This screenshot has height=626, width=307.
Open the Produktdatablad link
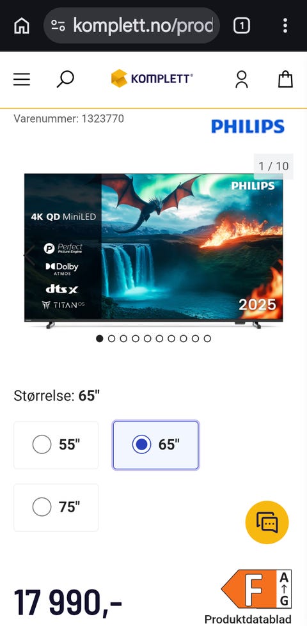pos(248,619)
